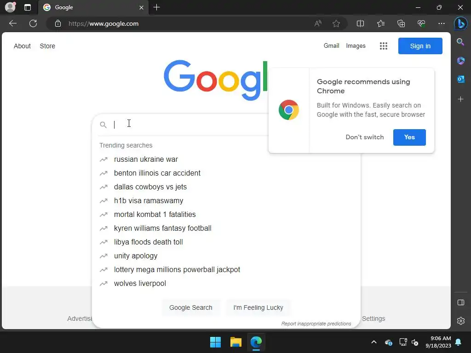The height and width of the screenshot is (353, 471).
Task: Click the muted volume tray icon
Action: (x=415, y=342)
